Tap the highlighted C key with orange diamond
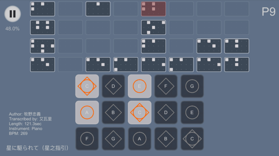Viewport: 279px width, 156px height. point(87,86)
